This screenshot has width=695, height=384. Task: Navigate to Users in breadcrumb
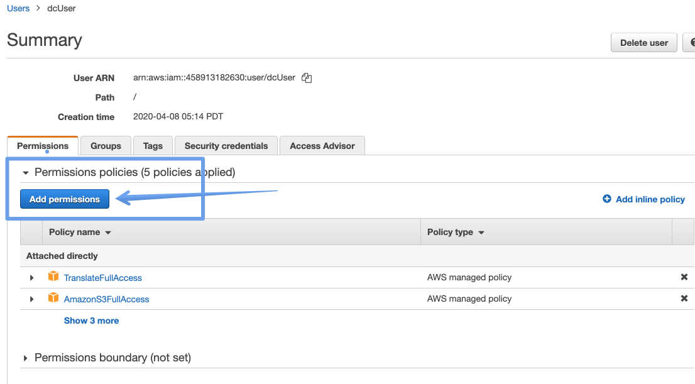(18, 8)
